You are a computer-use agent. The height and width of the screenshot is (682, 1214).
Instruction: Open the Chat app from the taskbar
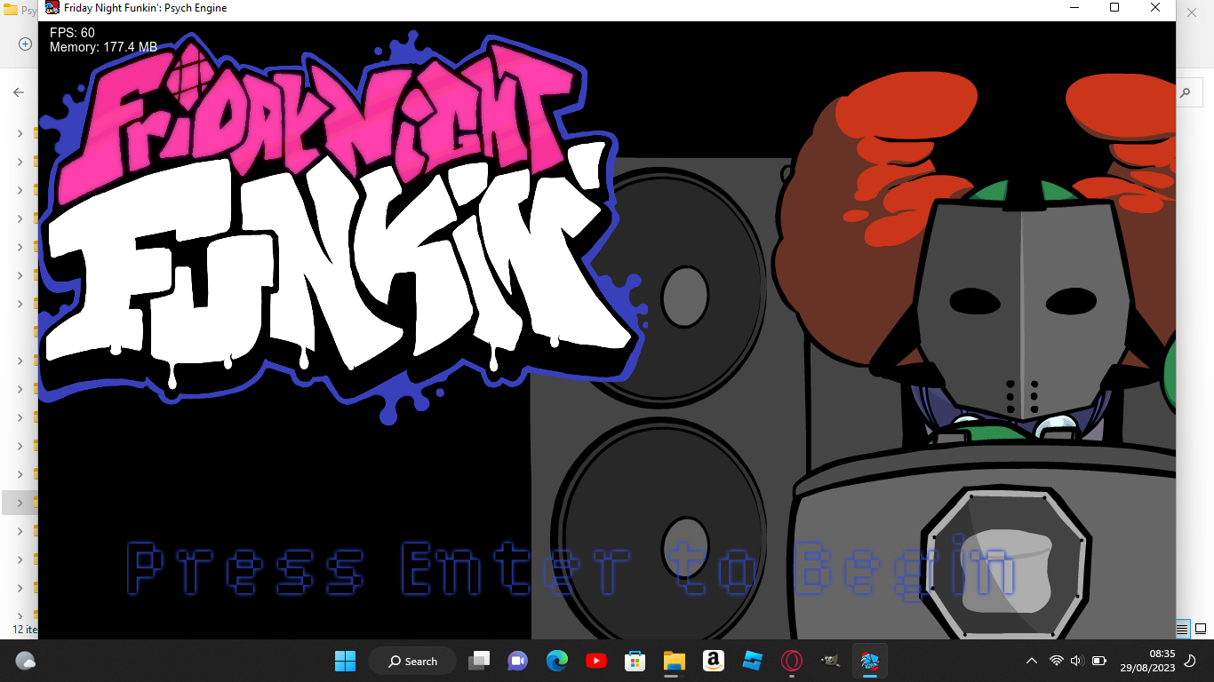[x=516, y=661]
